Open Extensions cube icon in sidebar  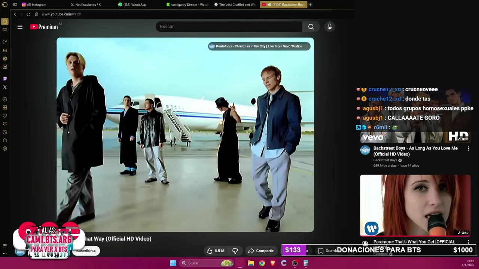click(x=5, y=140)
